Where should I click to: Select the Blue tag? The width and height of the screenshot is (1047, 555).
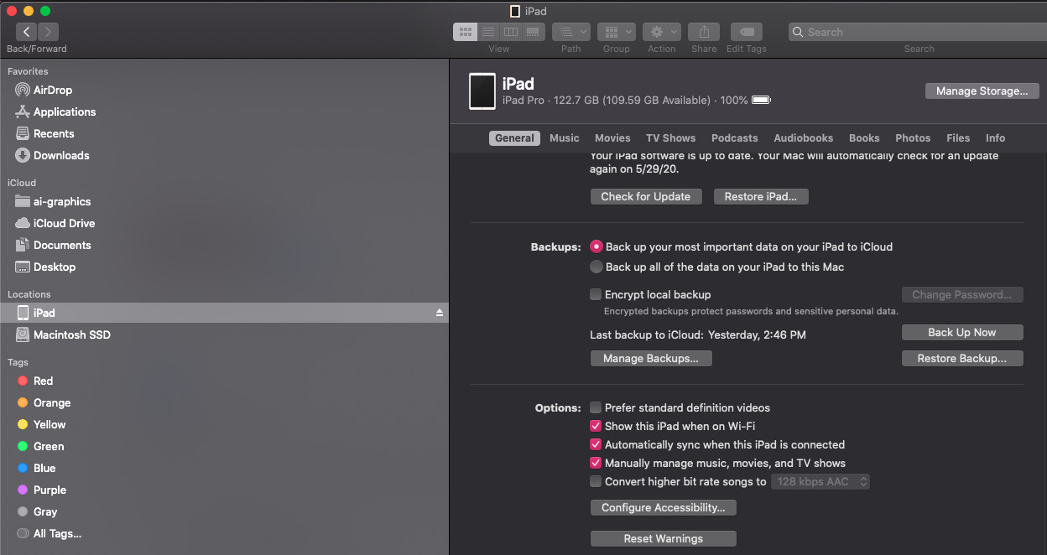[x=37, y=468]
